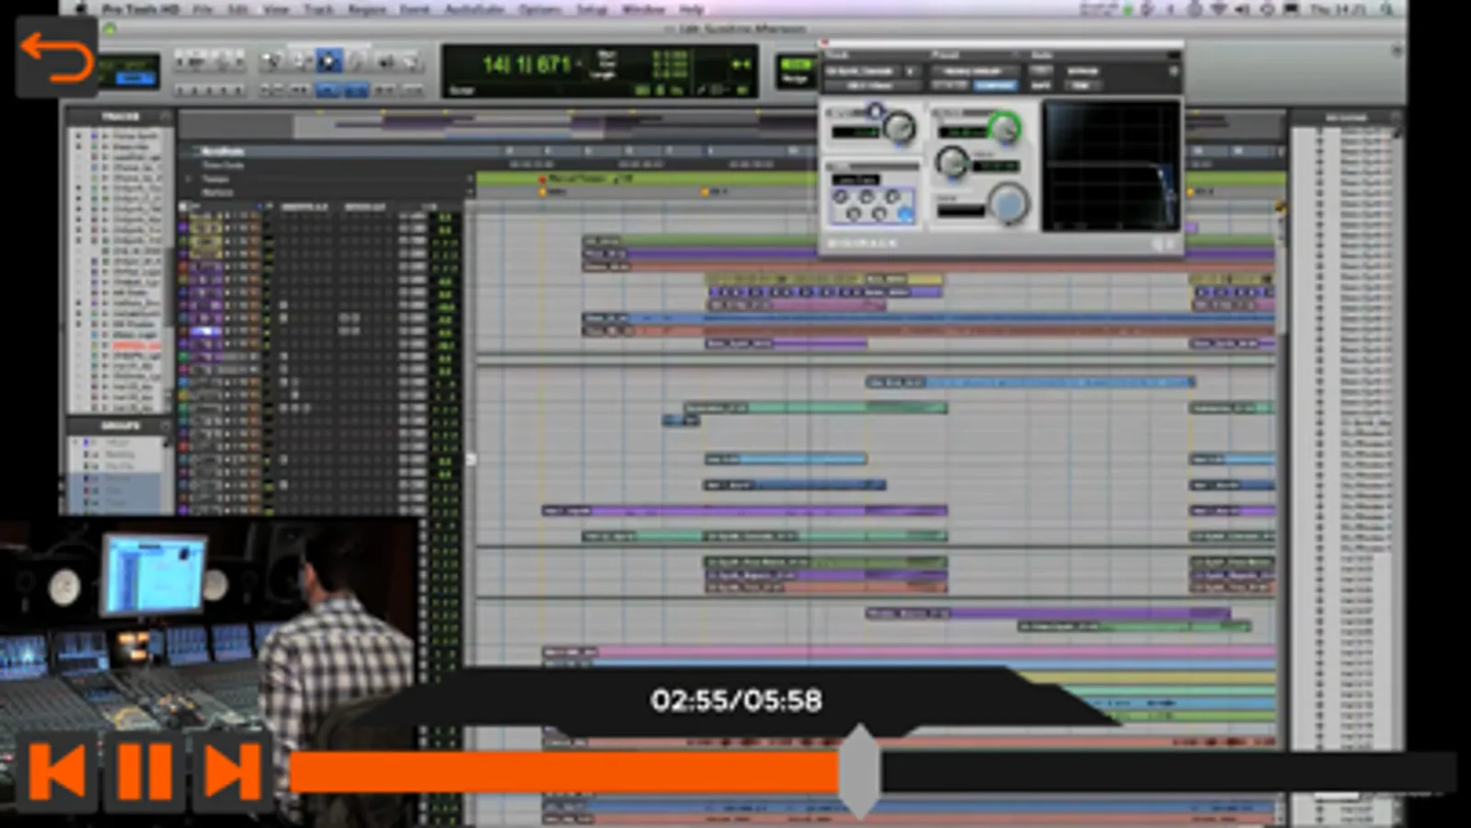Click the GROUPS list header
Image resolution: width=1471 pixels, height=828 pixels.
pyautogui.click(x=121, y=425)
